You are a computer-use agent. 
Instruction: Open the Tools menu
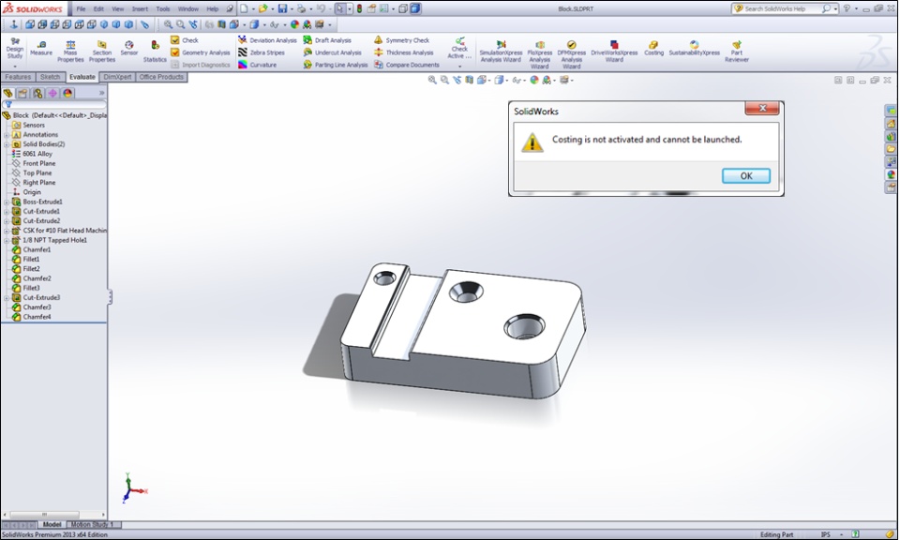(163, 8)
